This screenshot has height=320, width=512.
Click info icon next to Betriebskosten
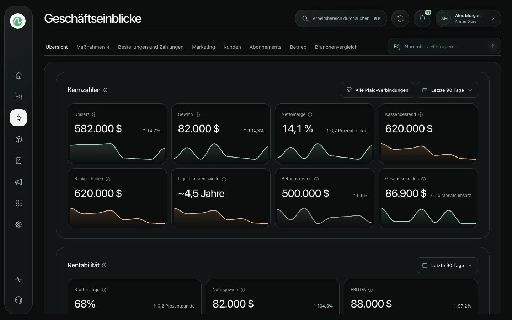(316, 179)
